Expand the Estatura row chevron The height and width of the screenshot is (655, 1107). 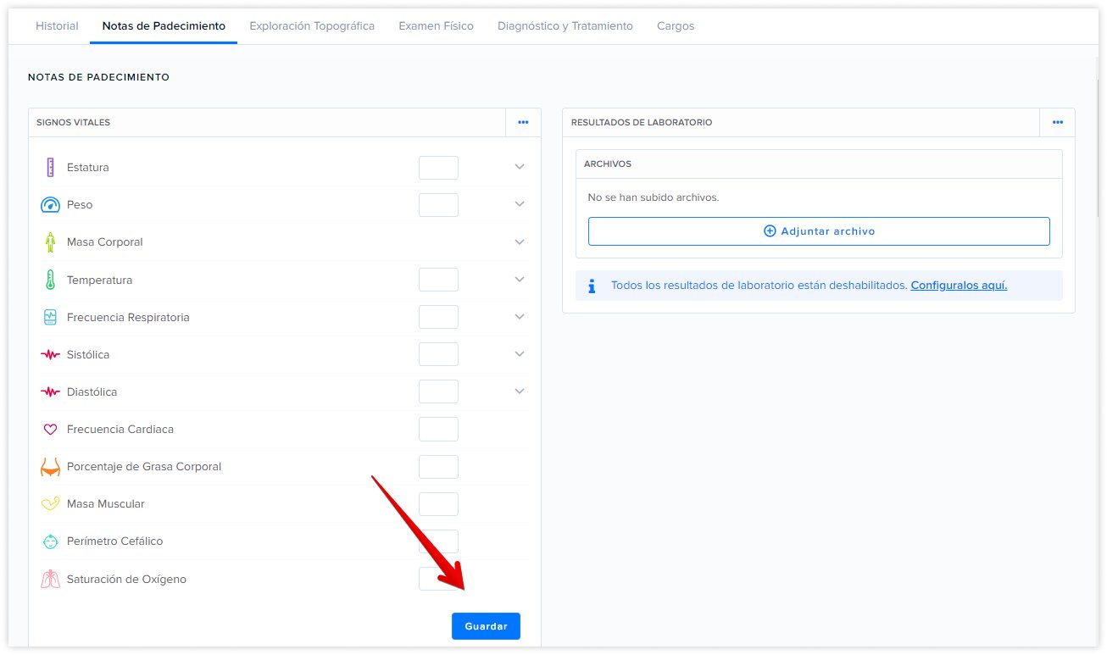pyautogui.click(x=520, y=167)
